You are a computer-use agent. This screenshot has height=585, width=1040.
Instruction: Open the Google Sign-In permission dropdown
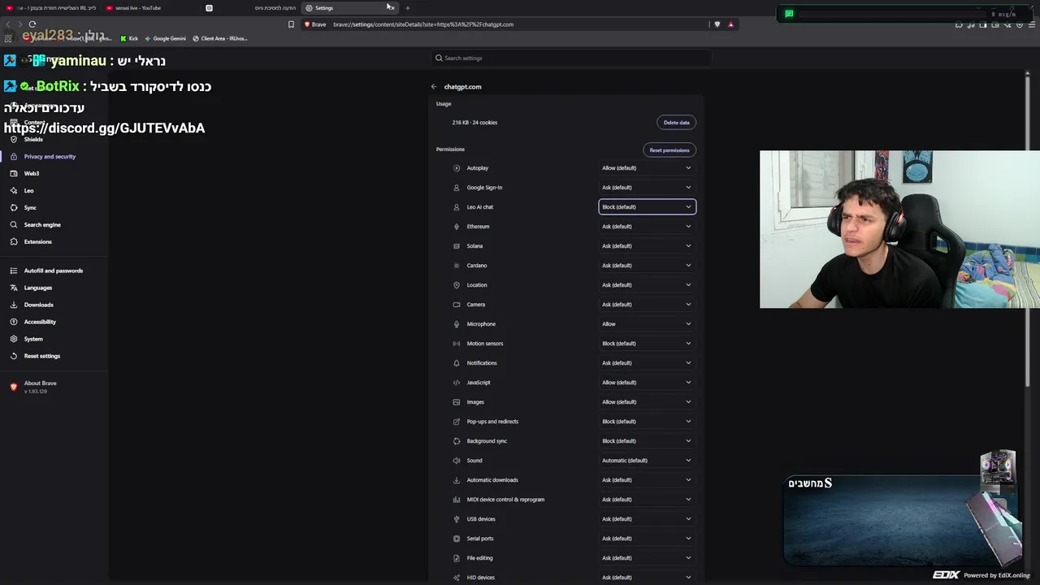pyautogui.click(x=647, y=188)
